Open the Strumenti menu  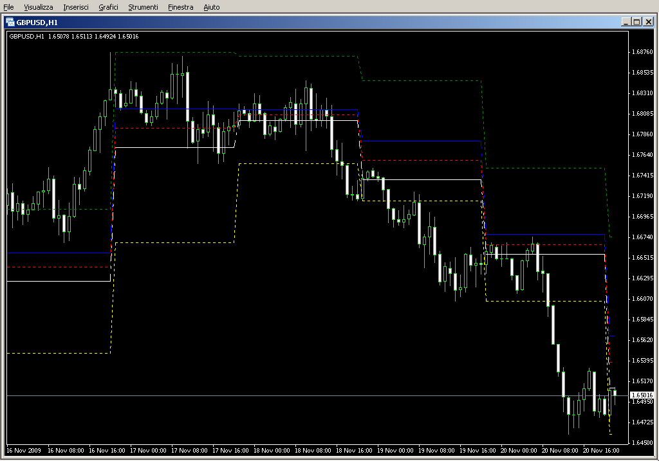pos(143,7)
